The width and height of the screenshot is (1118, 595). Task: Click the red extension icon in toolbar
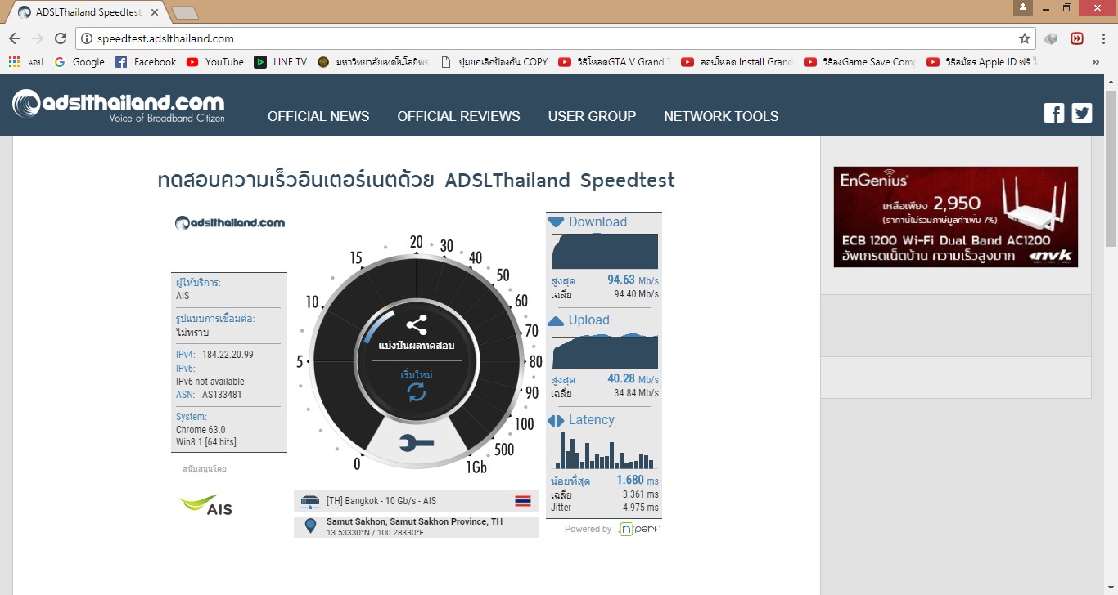point(1077,38)
